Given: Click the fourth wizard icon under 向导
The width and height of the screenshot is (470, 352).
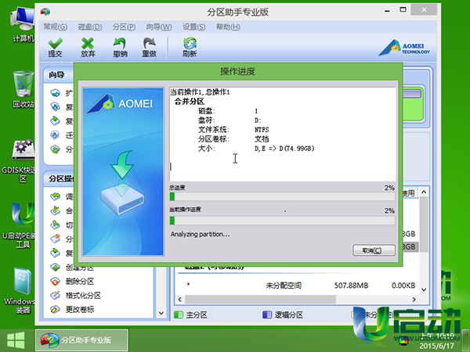Looking at the screenshot, I should 55,135.
